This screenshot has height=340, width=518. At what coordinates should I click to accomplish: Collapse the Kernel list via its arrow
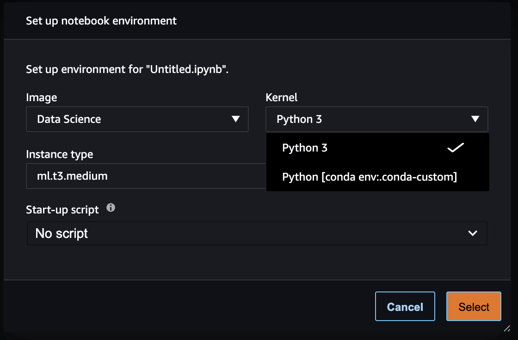click(x=475, y=119)
